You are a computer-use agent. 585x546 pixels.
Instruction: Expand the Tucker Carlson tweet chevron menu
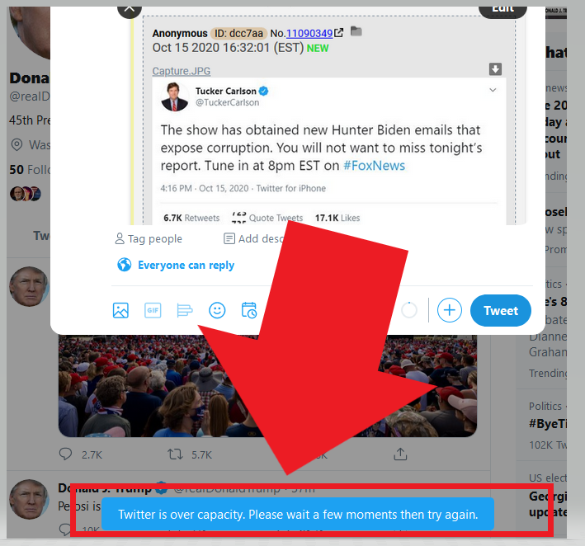[x=493, y=90]
